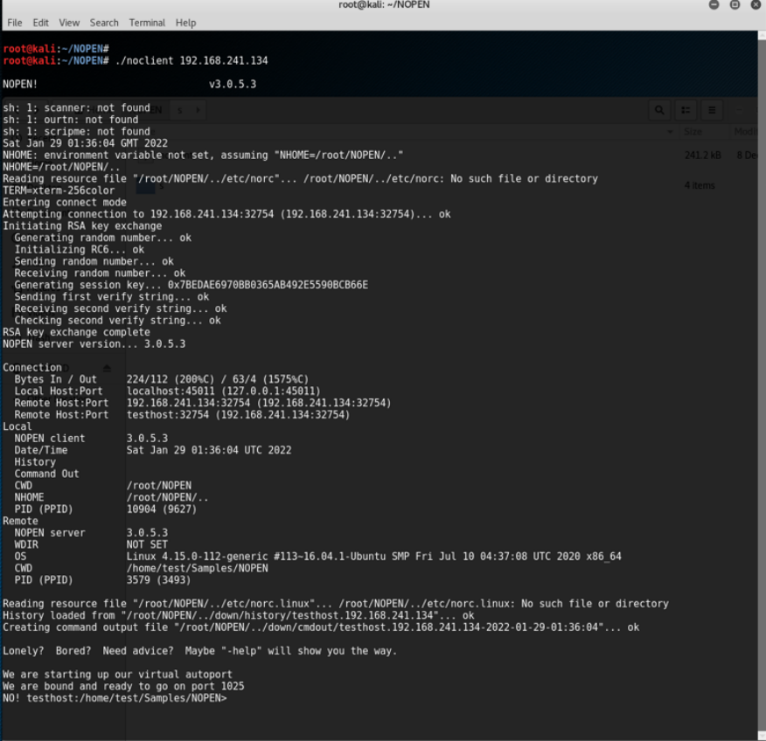Click the terminal title bar text
Viewport: 766px width, 741px height.
coord(384,5)
